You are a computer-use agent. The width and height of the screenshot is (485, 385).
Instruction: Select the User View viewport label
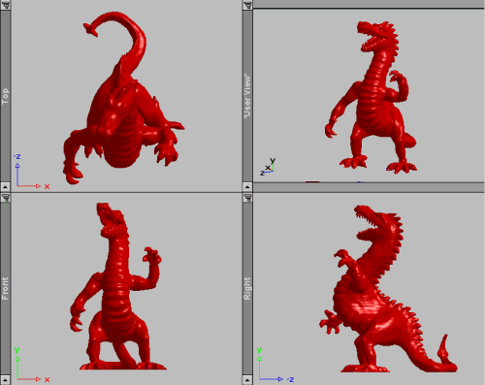pos(247,96)
